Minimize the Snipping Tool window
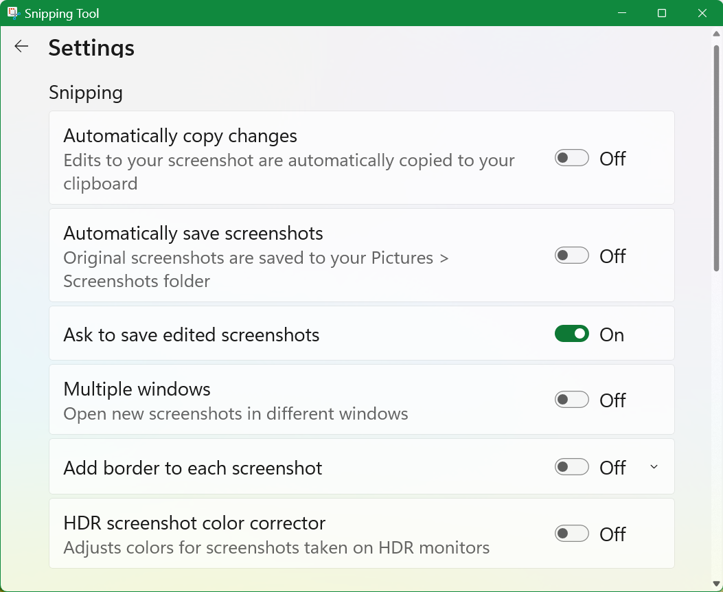 (x=621, y=13)
